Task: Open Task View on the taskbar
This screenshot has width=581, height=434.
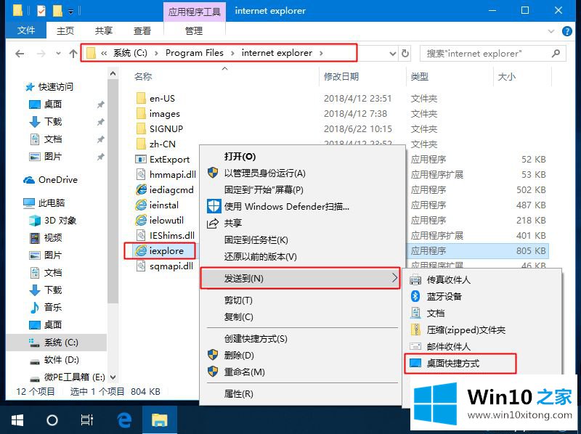Action: [86, 420]
